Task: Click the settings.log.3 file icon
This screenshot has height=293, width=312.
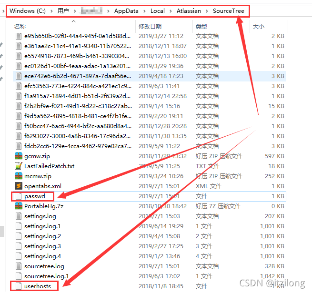Action: click(19, 246)
